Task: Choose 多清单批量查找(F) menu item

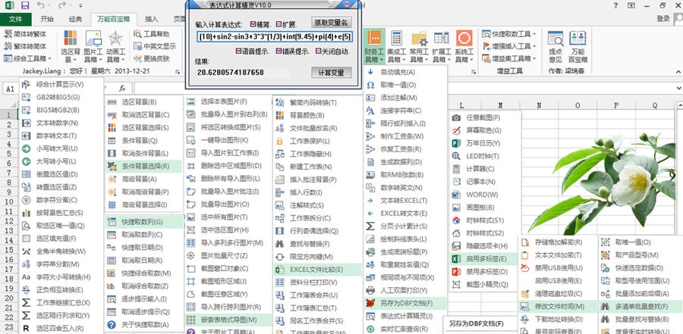Action: [641, 306]
